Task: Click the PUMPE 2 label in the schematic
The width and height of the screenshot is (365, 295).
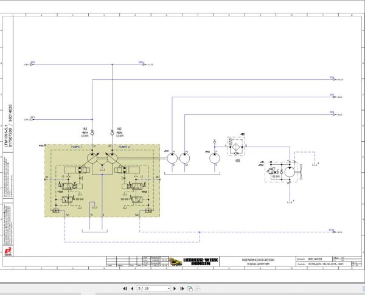Action: pyautogui.click(x=124, y=147)
